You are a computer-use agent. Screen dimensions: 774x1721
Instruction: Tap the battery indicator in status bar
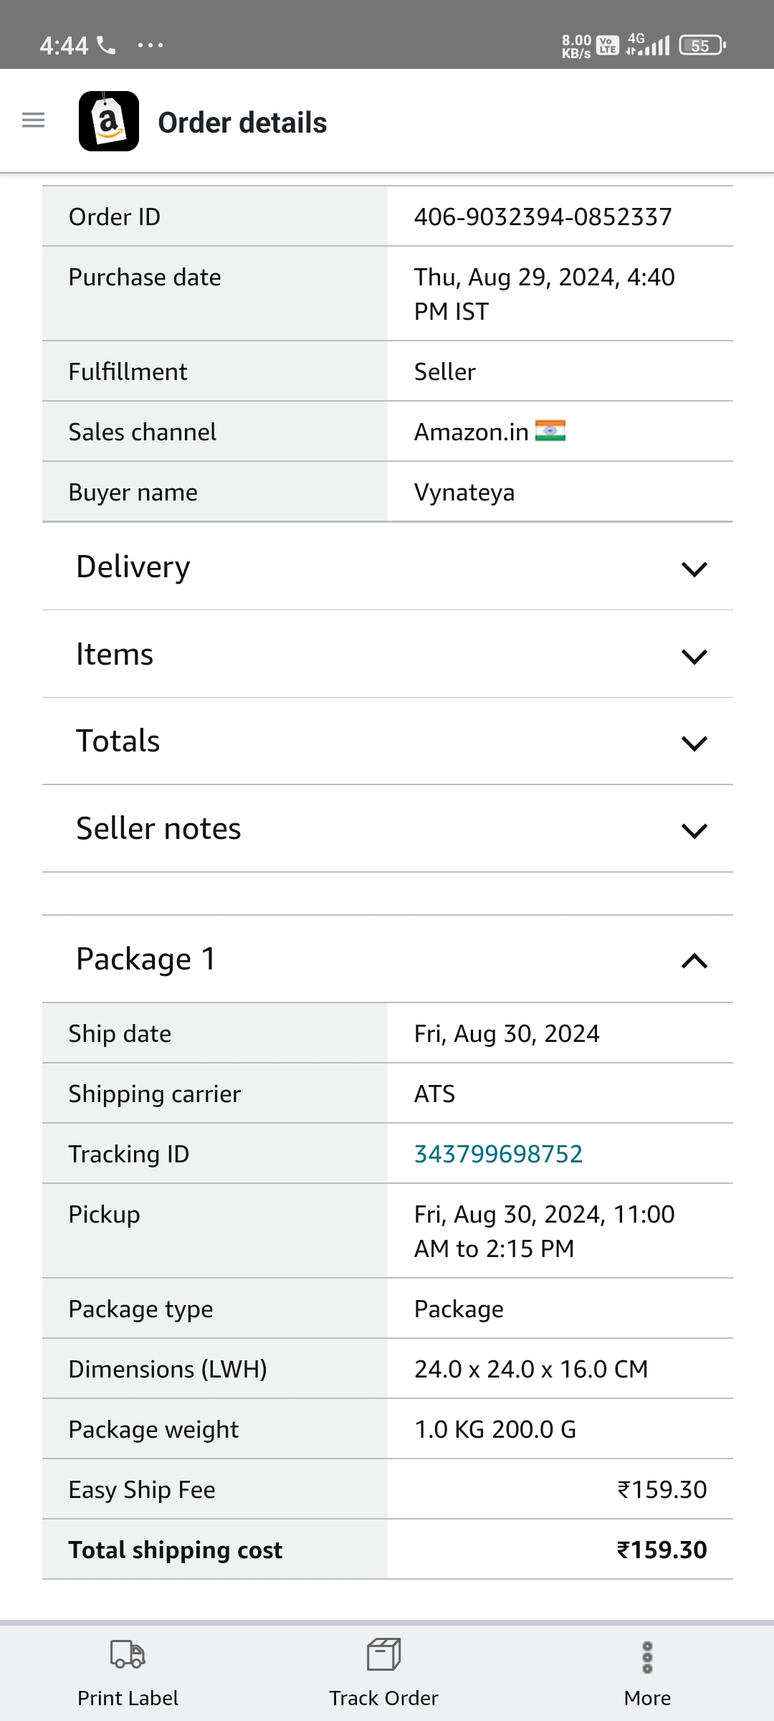[702, 45]
